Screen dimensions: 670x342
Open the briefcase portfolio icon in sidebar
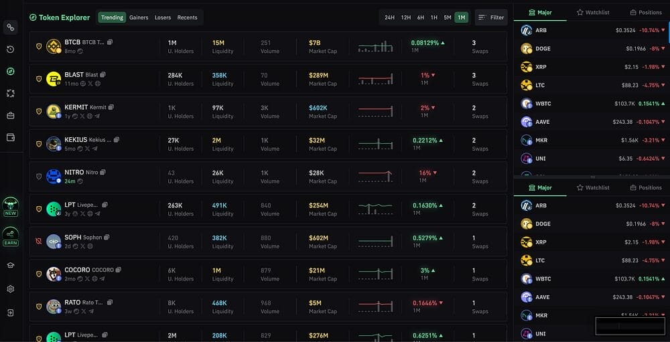click(x=10, y=115)
